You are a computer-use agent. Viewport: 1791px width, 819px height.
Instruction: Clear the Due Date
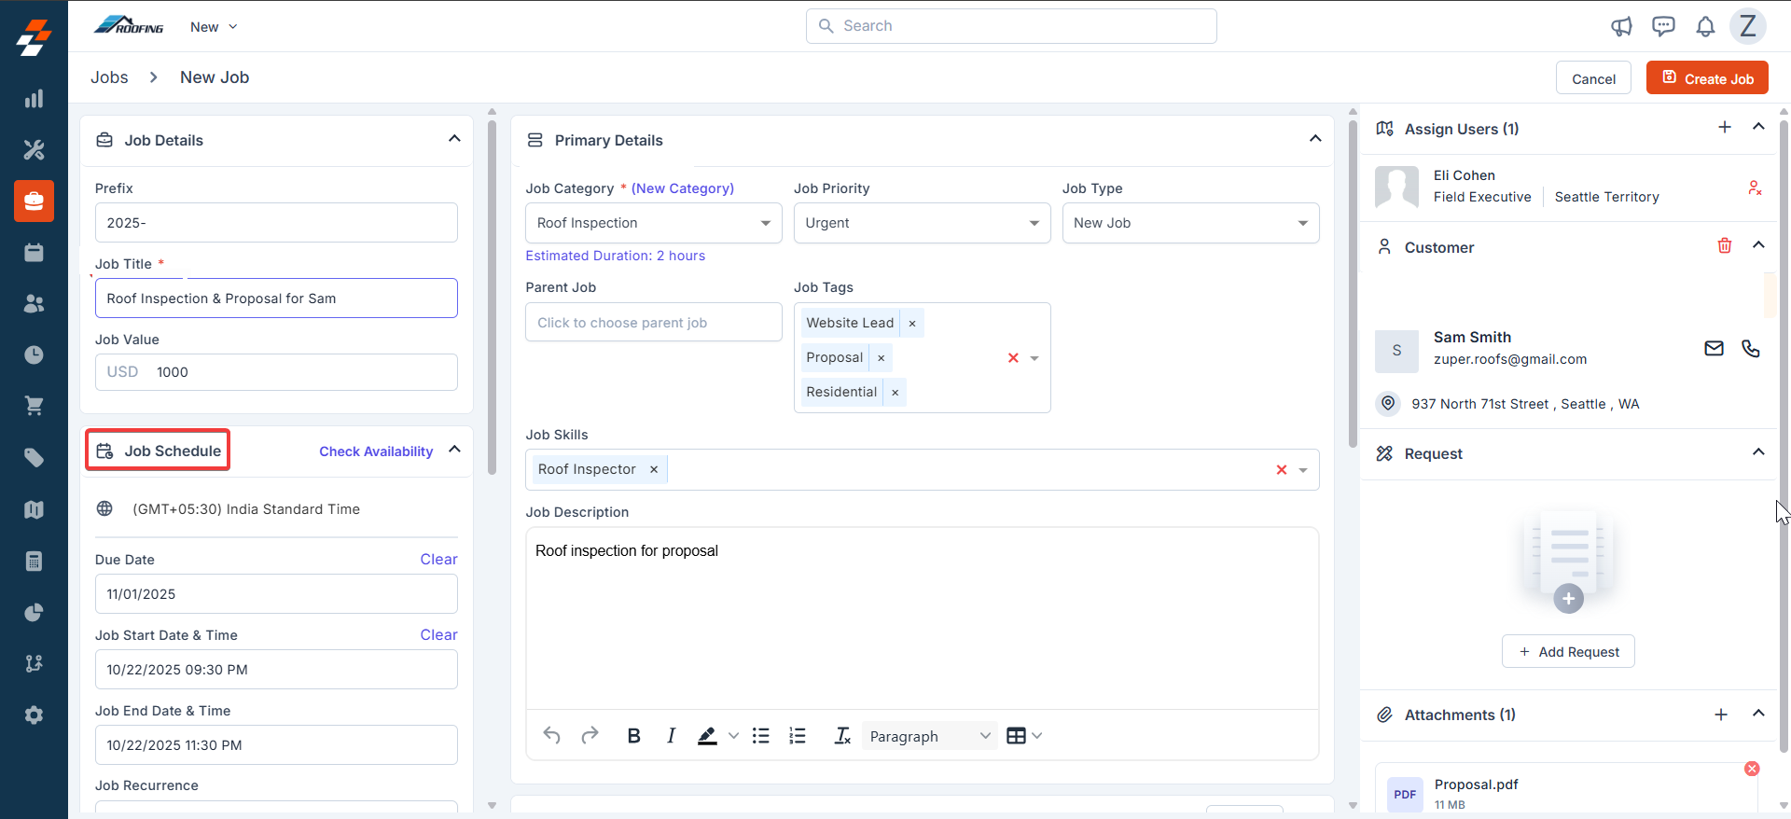click(x=438, y=560)
